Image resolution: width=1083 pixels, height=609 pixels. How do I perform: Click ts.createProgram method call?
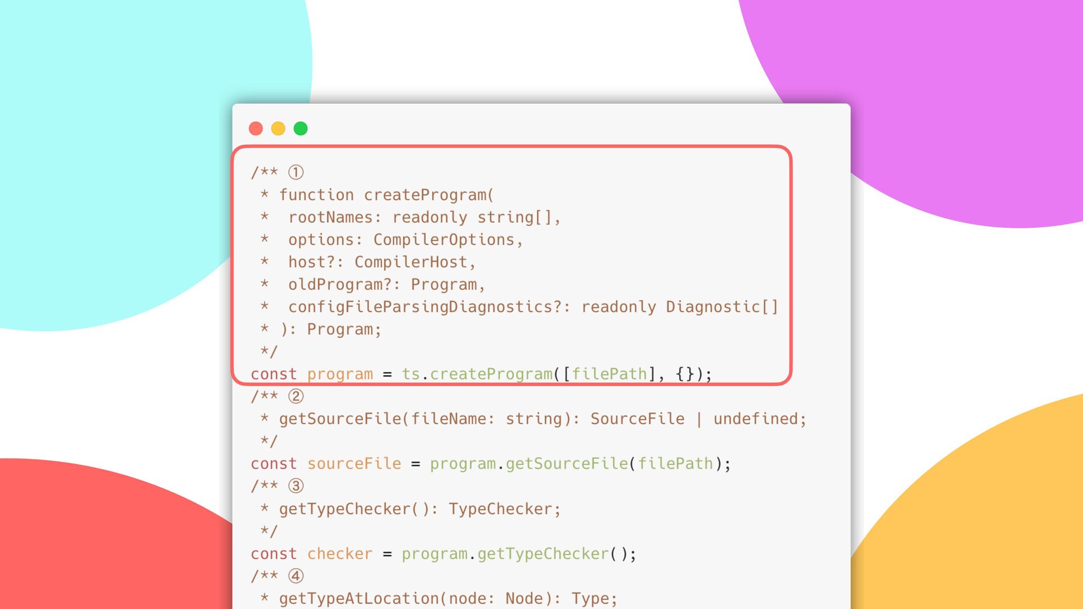point(491,374)
